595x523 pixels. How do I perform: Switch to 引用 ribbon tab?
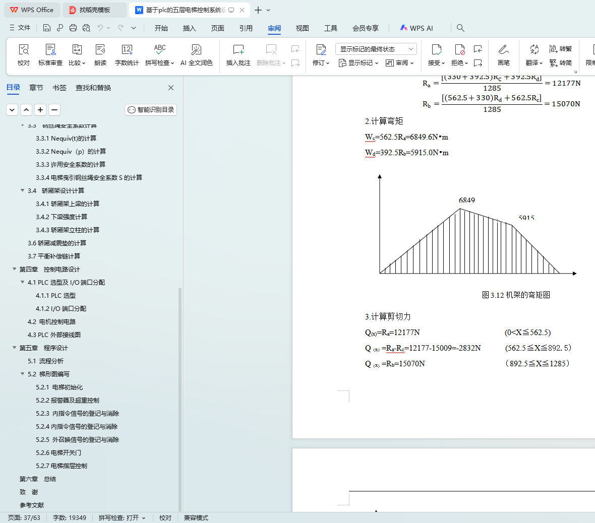[x=246, y=28]
